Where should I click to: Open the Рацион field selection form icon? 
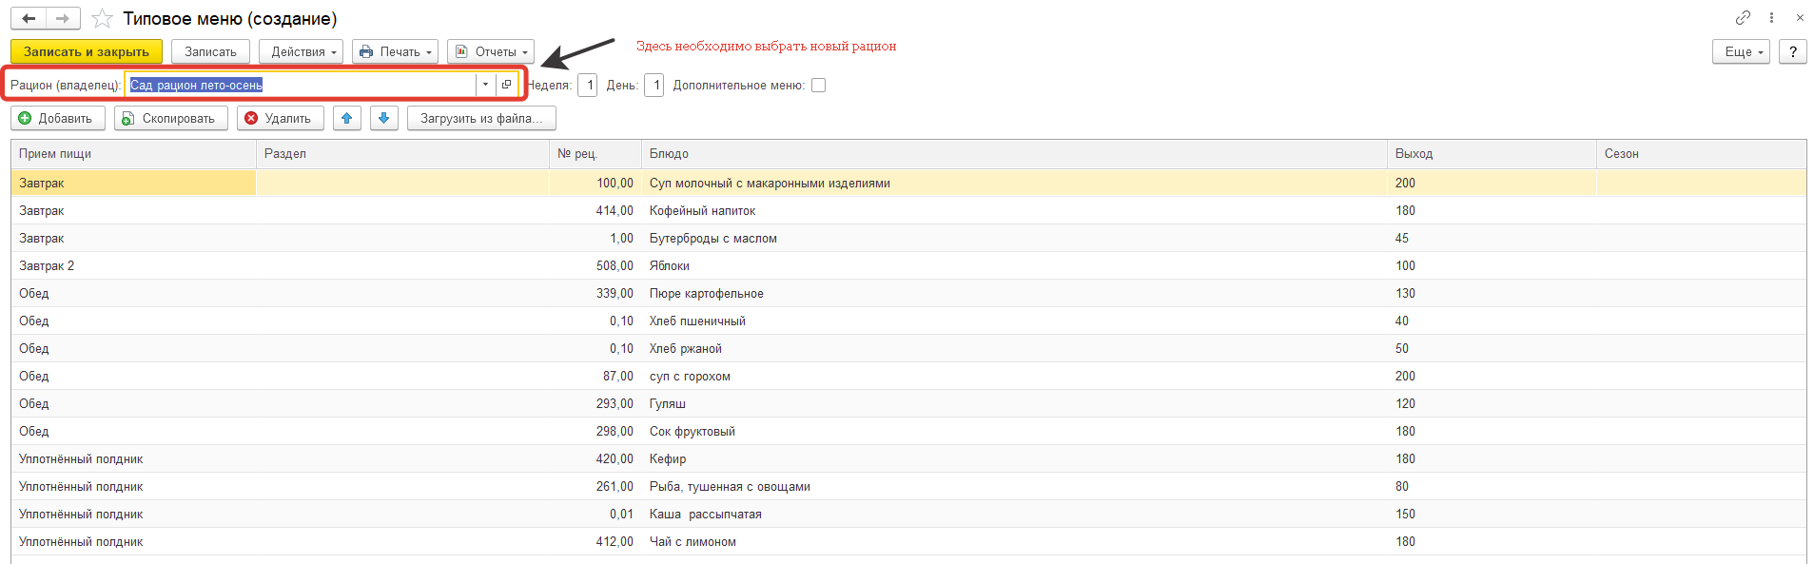pyautogui.click(x=507, y=85)
